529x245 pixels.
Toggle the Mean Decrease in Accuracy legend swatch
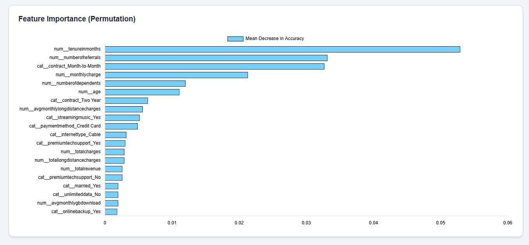coord(235,39)
